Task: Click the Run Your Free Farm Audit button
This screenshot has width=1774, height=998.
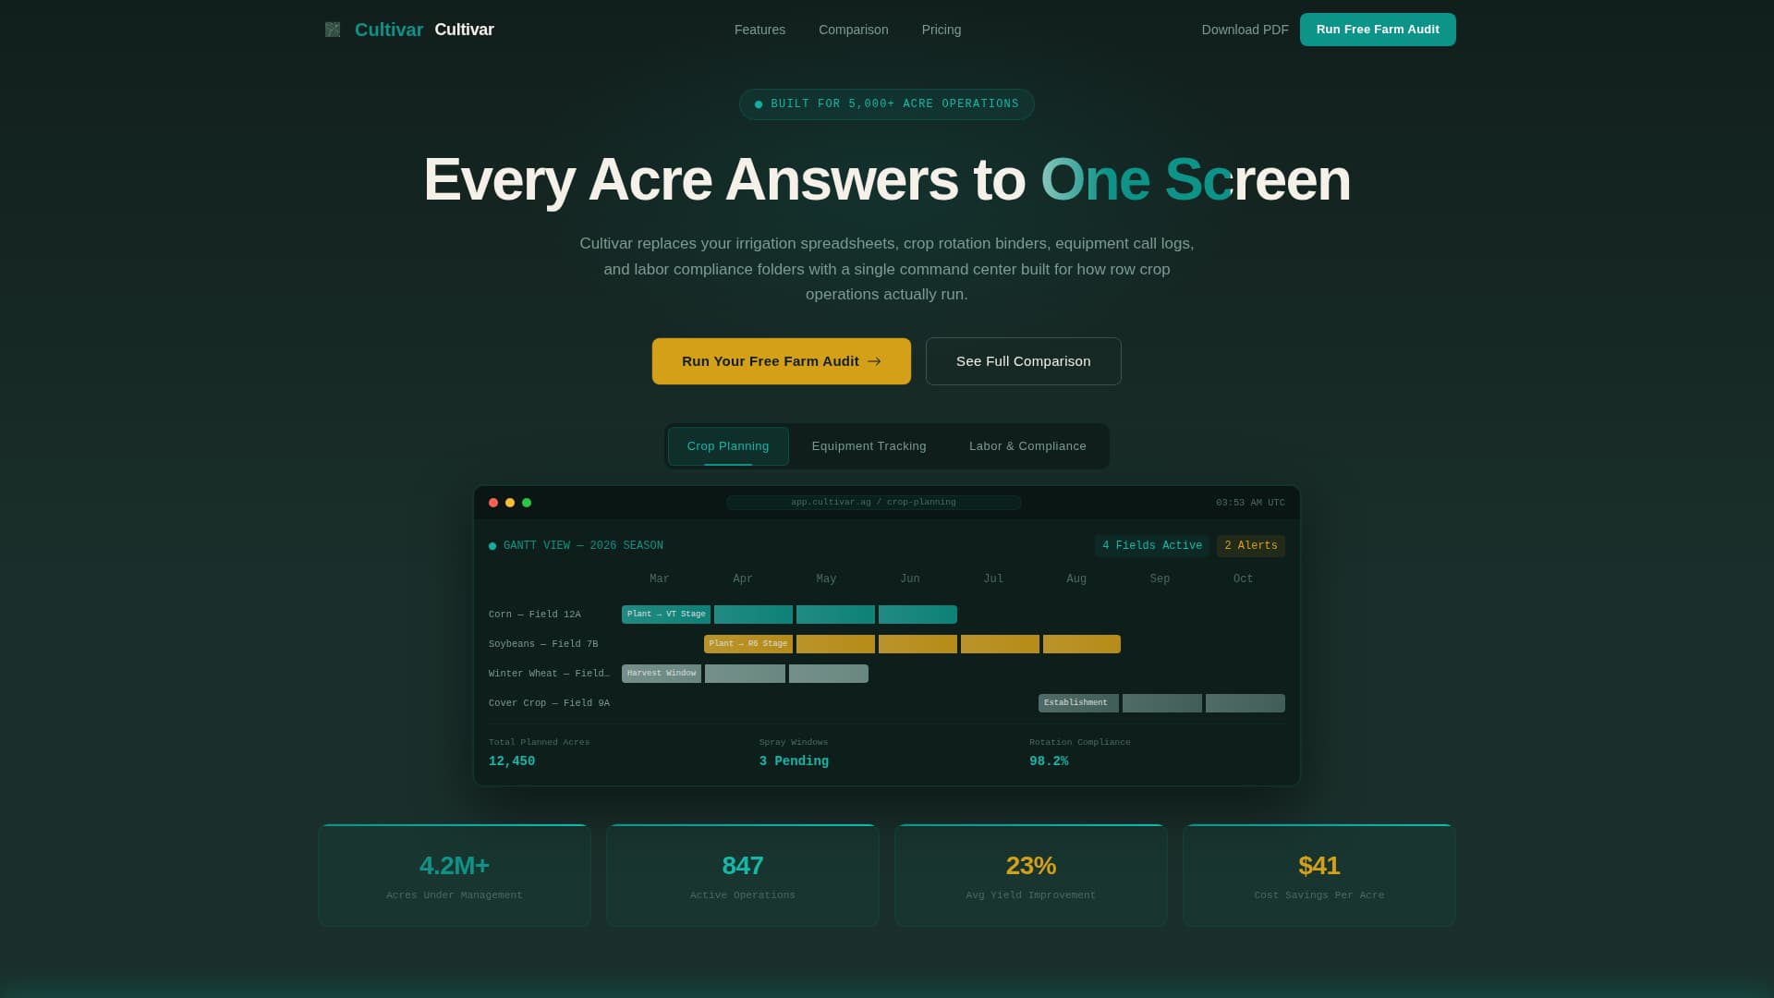Action: point(781,361)
